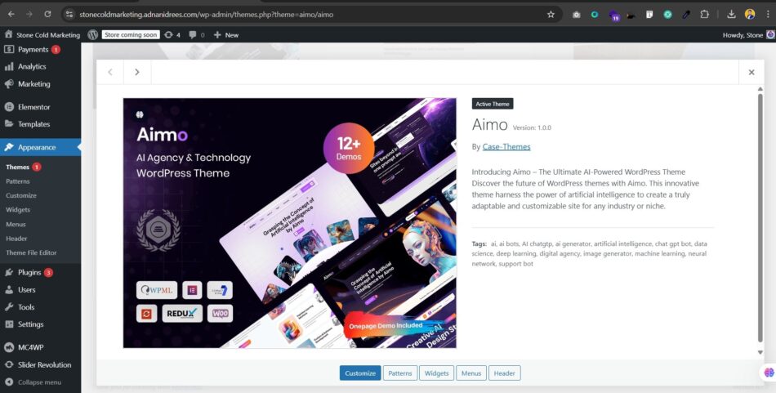Image resolution: width=776 pixels, height=393 pixels.
Task: Click the camera extension icon
Action: click(577, 15)
